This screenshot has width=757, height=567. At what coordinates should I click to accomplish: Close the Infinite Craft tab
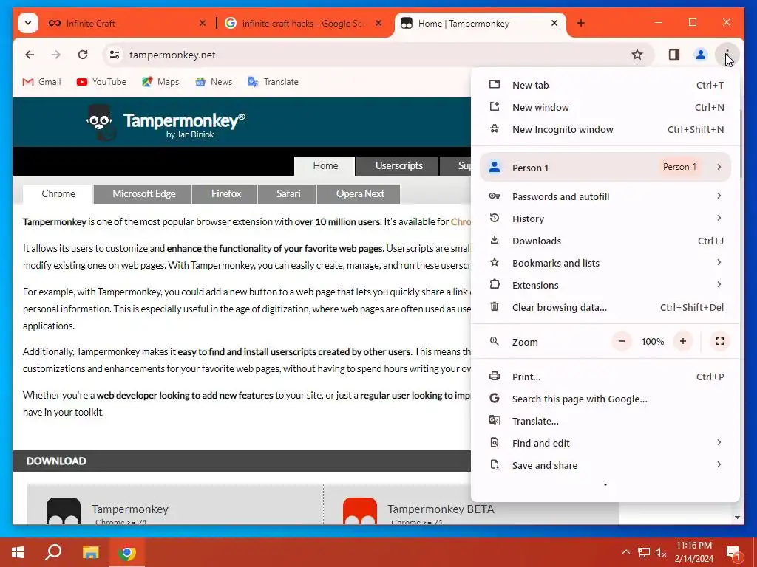[203, 23]
